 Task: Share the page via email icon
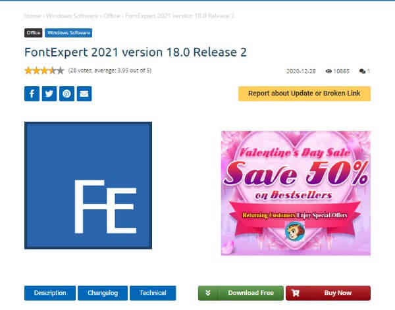click(84, 93)
